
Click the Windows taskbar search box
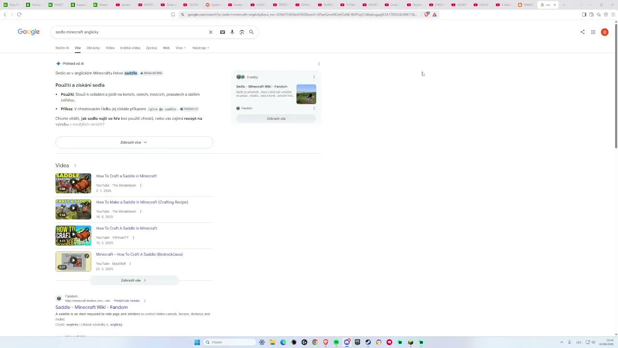[x=229, y=342]
